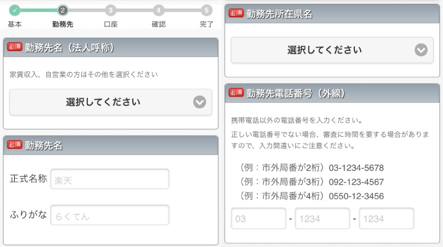
Task: Click the example number 0550-12-3456
Action: point(356,196)
